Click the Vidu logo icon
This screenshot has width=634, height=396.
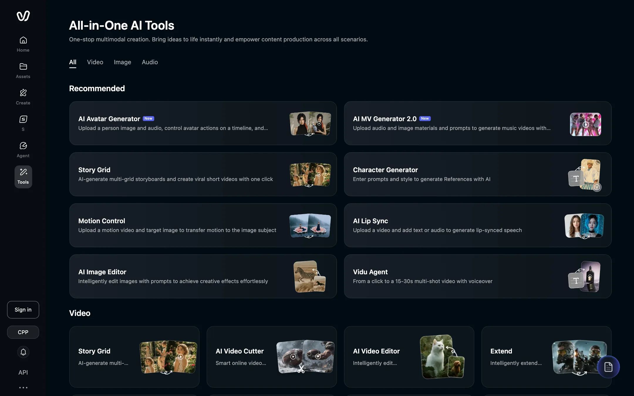[23, 16]
